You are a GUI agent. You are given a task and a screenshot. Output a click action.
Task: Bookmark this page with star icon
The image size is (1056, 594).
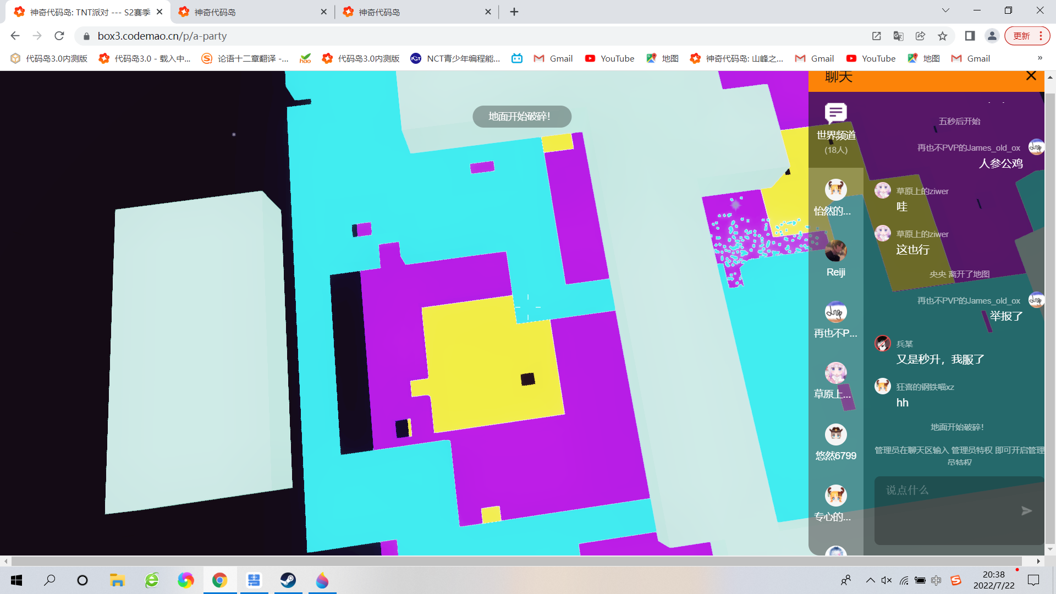point(943,36)
